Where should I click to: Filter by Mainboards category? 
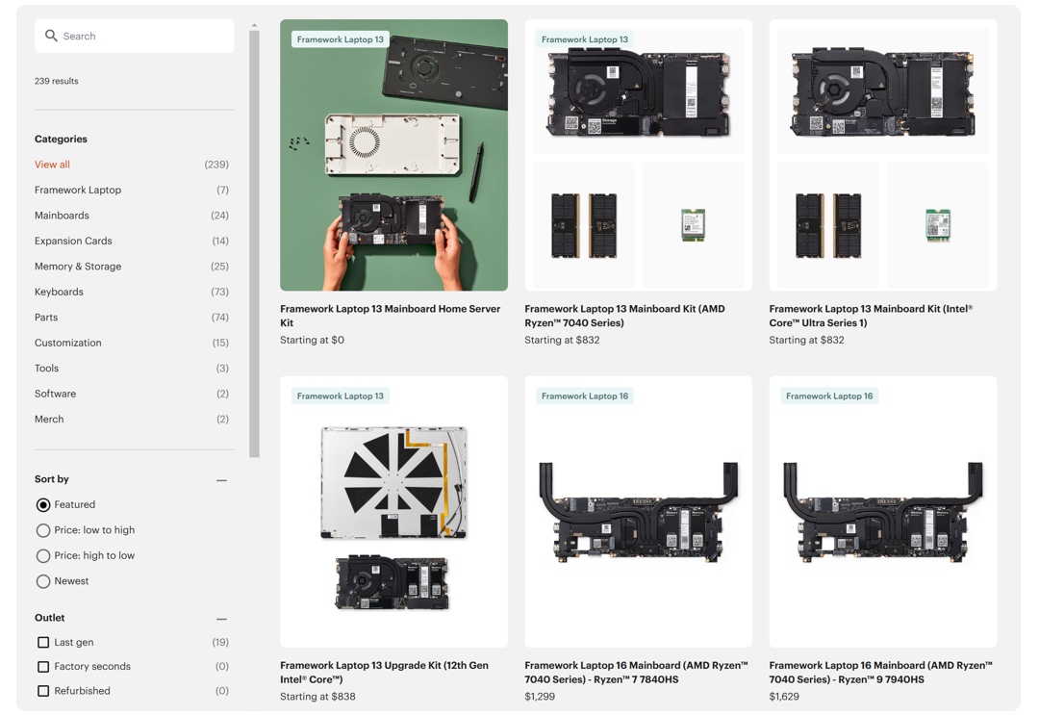point(62,216)
